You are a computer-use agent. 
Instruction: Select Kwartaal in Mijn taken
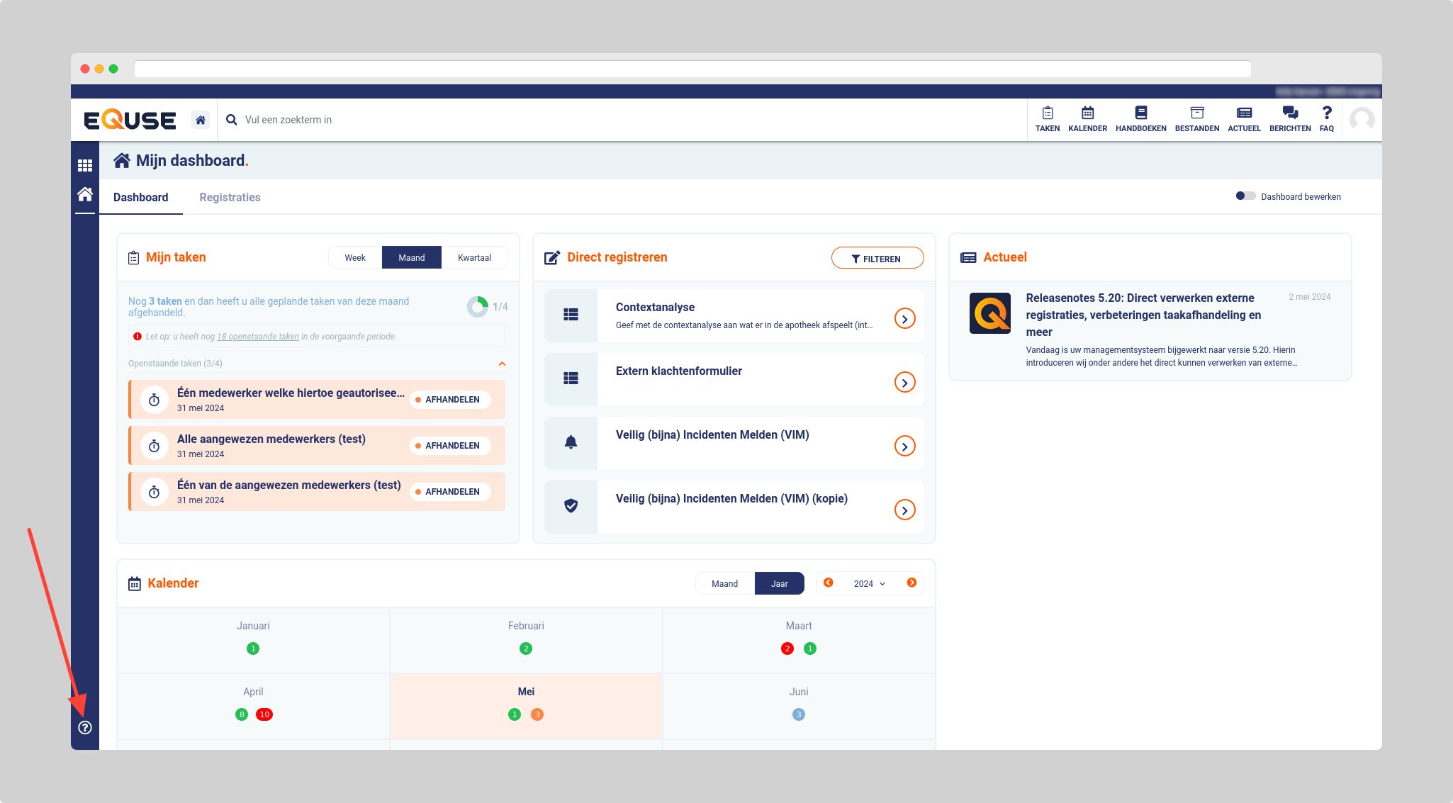point(474,257)
